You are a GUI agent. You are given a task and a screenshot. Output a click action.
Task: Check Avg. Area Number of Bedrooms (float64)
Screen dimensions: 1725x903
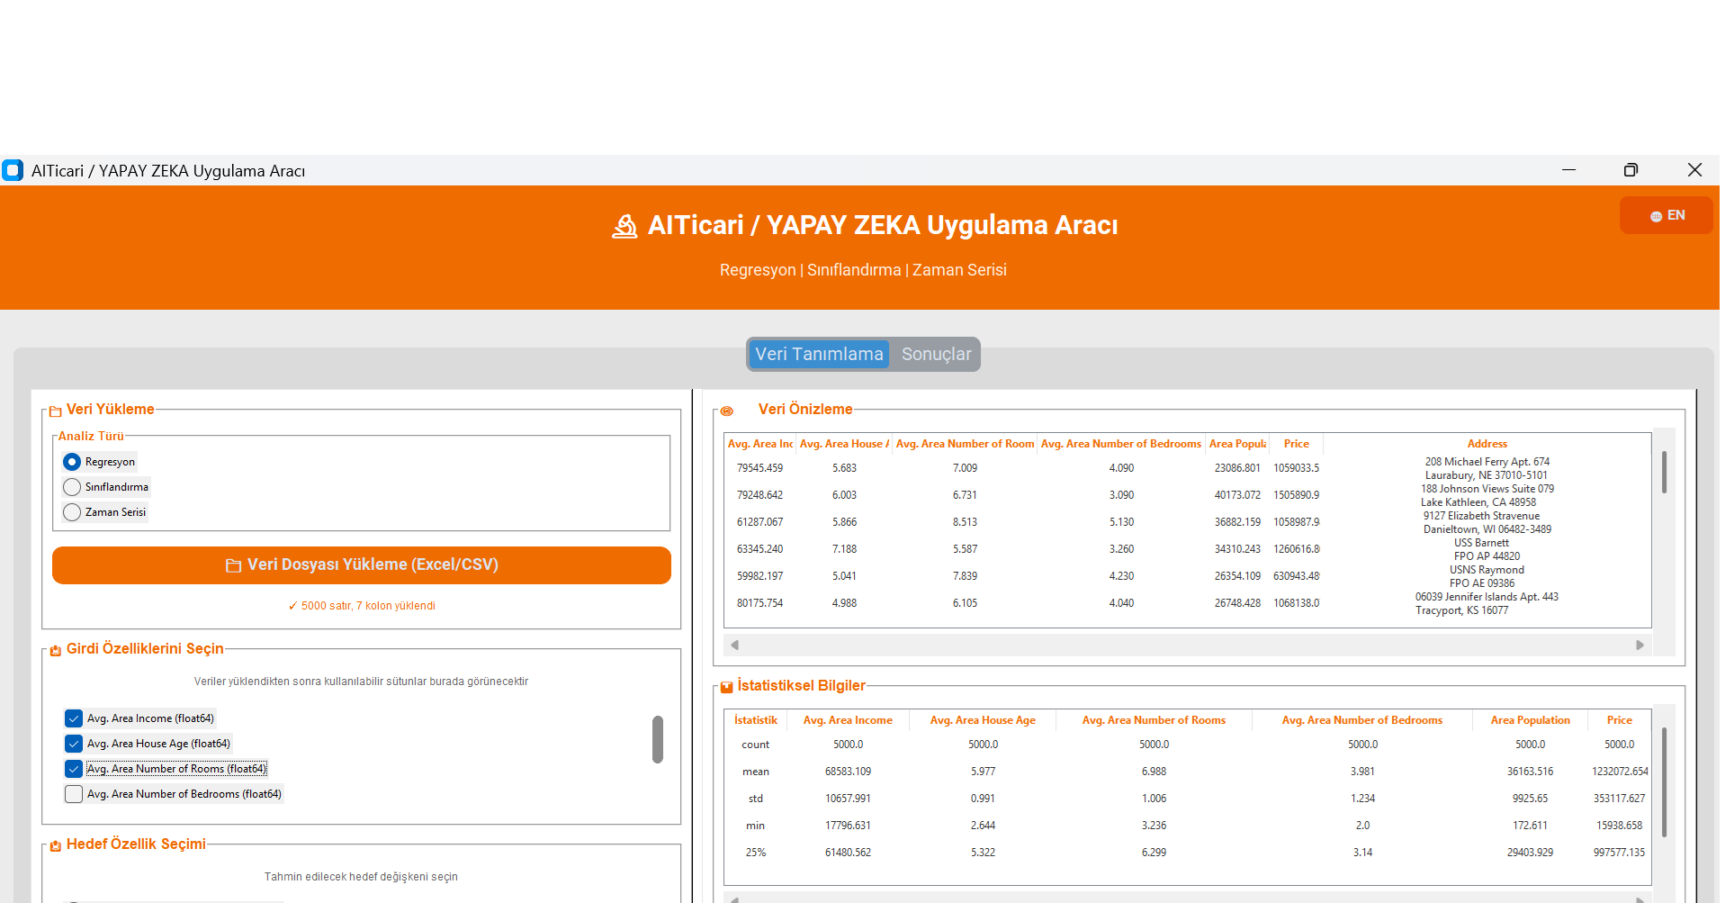click(74, 794)
